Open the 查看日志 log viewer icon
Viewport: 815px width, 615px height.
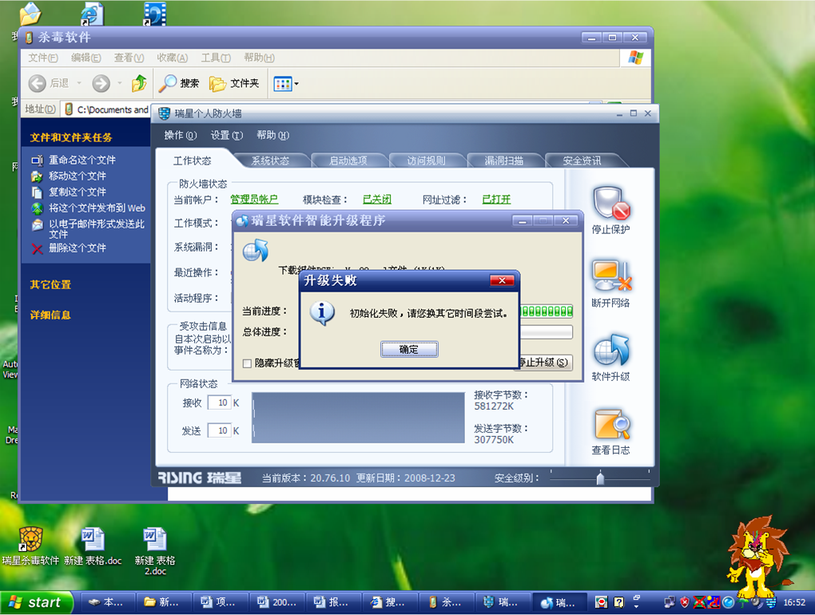612,424
